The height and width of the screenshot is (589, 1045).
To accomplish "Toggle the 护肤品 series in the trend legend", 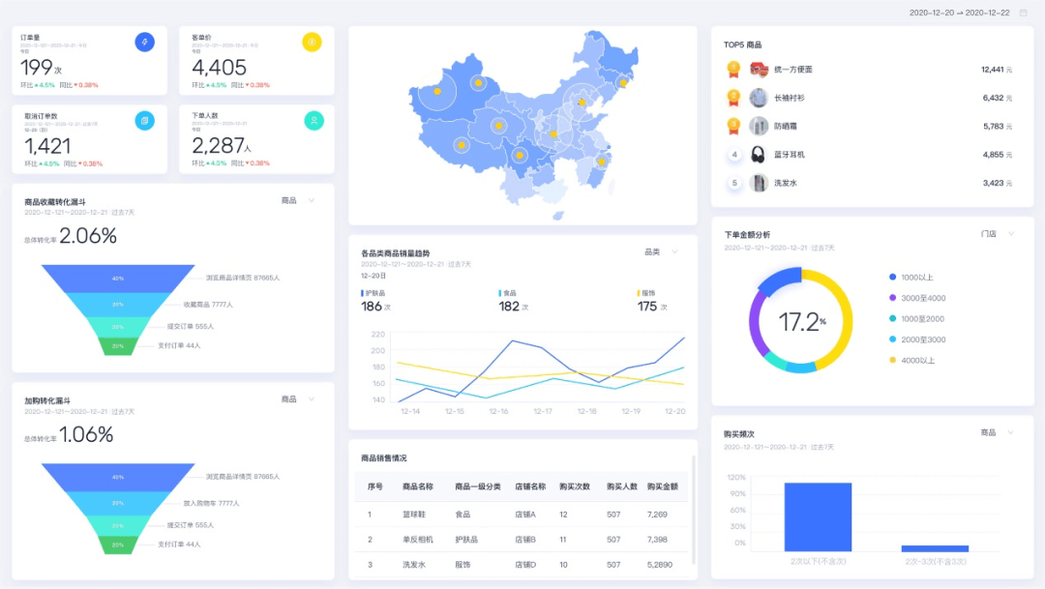I will pos(373,293).
